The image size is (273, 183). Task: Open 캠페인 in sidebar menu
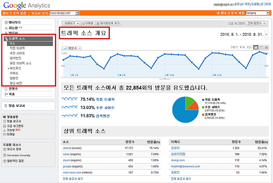click(14, 78)
